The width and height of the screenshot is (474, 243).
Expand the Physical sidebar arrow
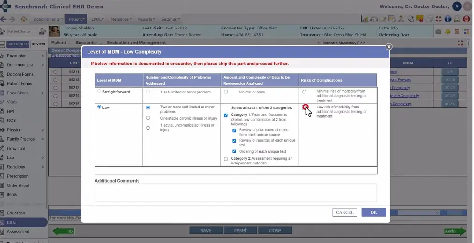[x=43, y=130]
